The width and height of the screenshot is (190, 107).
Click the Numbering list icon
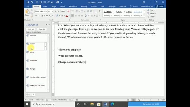[77, 11]
